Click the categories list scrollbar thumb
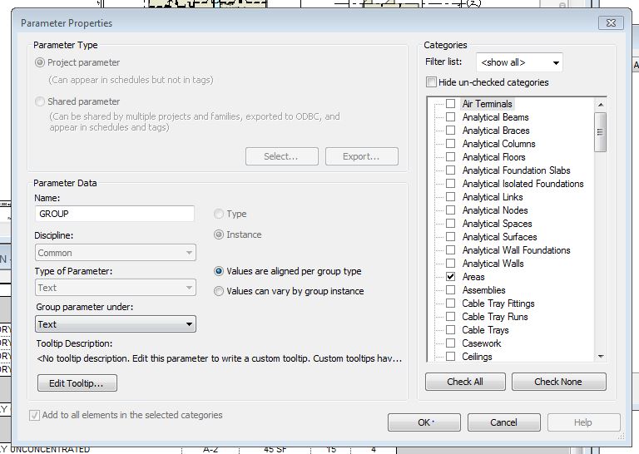The image size is (639, 454). 600,132
